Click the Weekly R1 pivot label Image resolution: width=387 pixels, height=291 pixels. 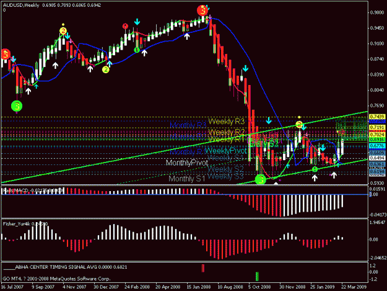226,140
